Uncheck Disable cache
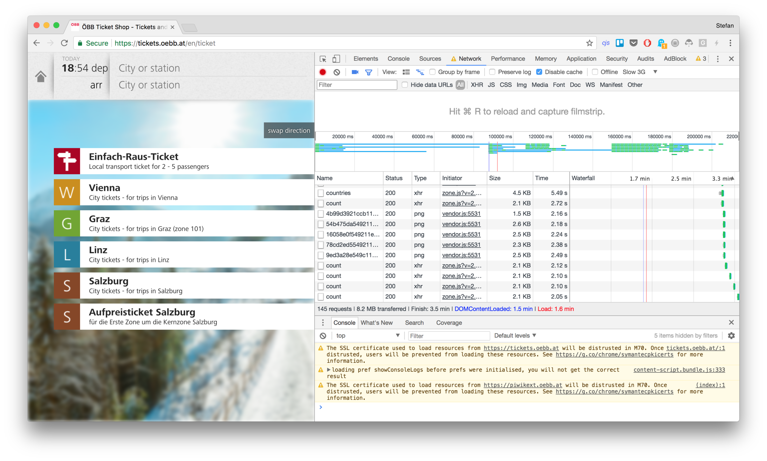The height and width of the screenshot is (461, 767). pyautogui.click(x=539, y=72)
